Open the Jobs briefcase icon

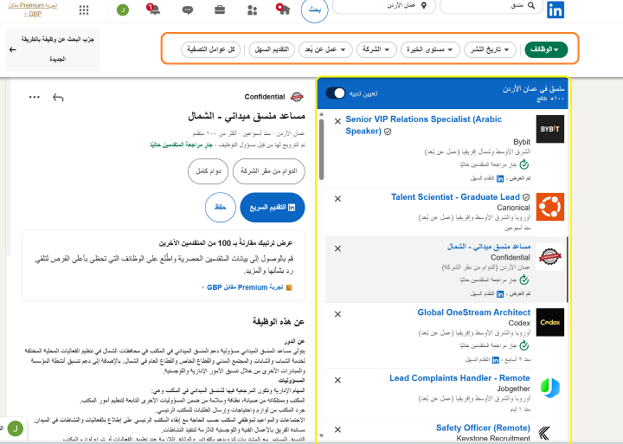click(220, 10)
